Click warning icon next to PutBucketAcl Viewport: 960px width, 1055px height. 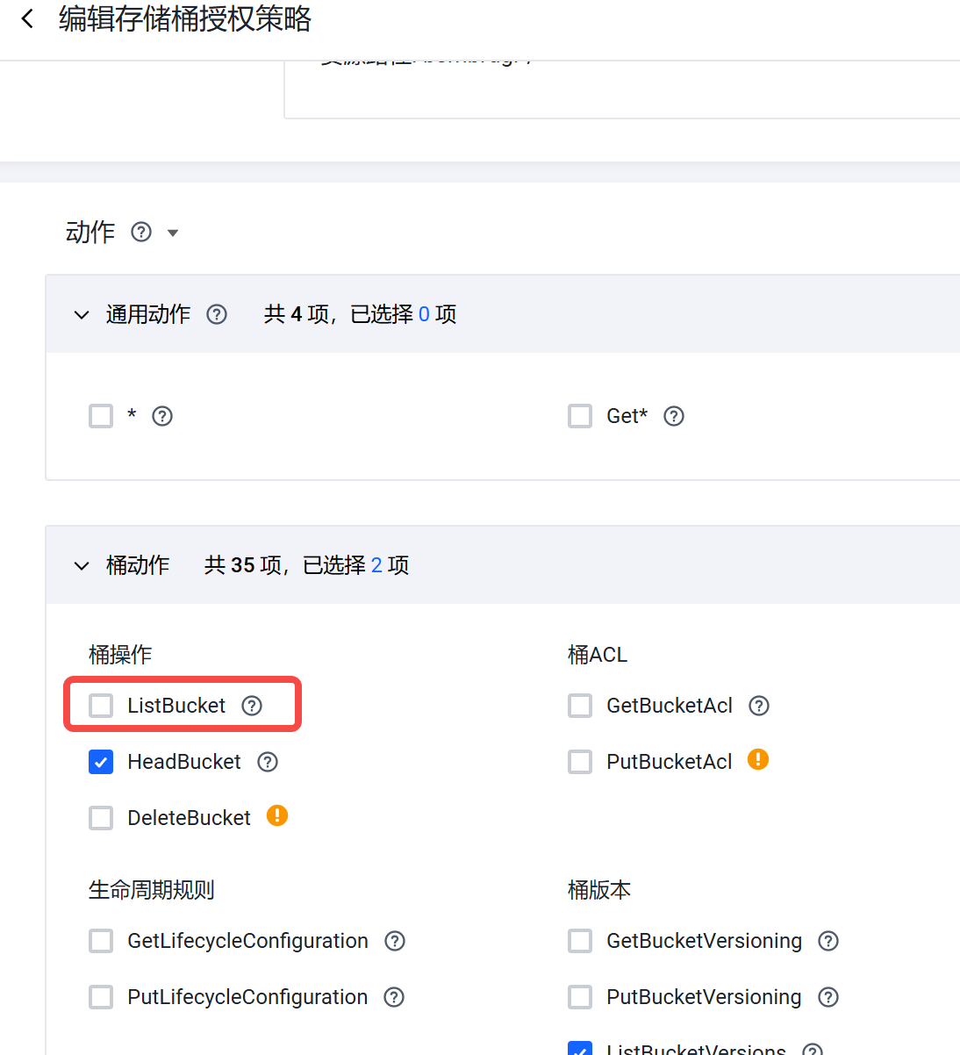pyautogui.click(x=758, y=760)
